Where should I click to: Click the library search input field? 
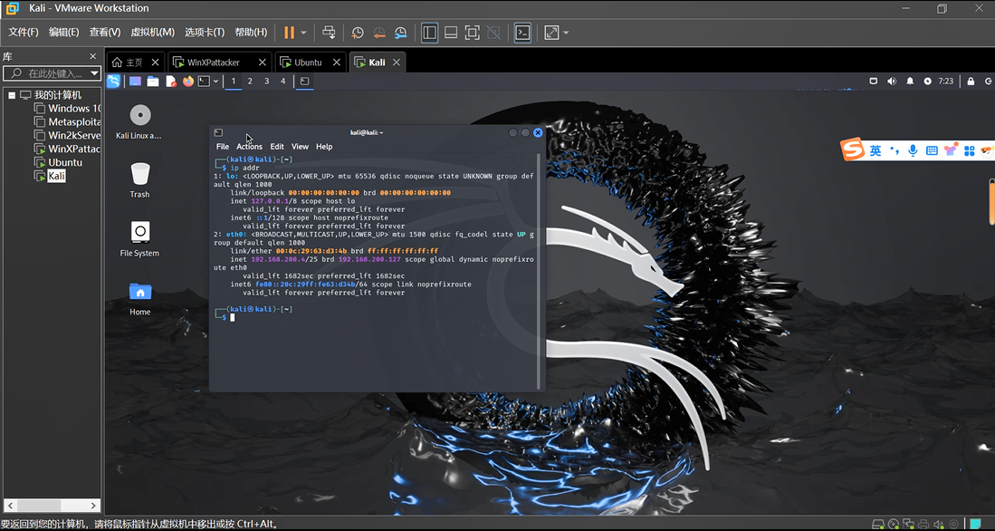pyautogui.click(x=46, y=73)
